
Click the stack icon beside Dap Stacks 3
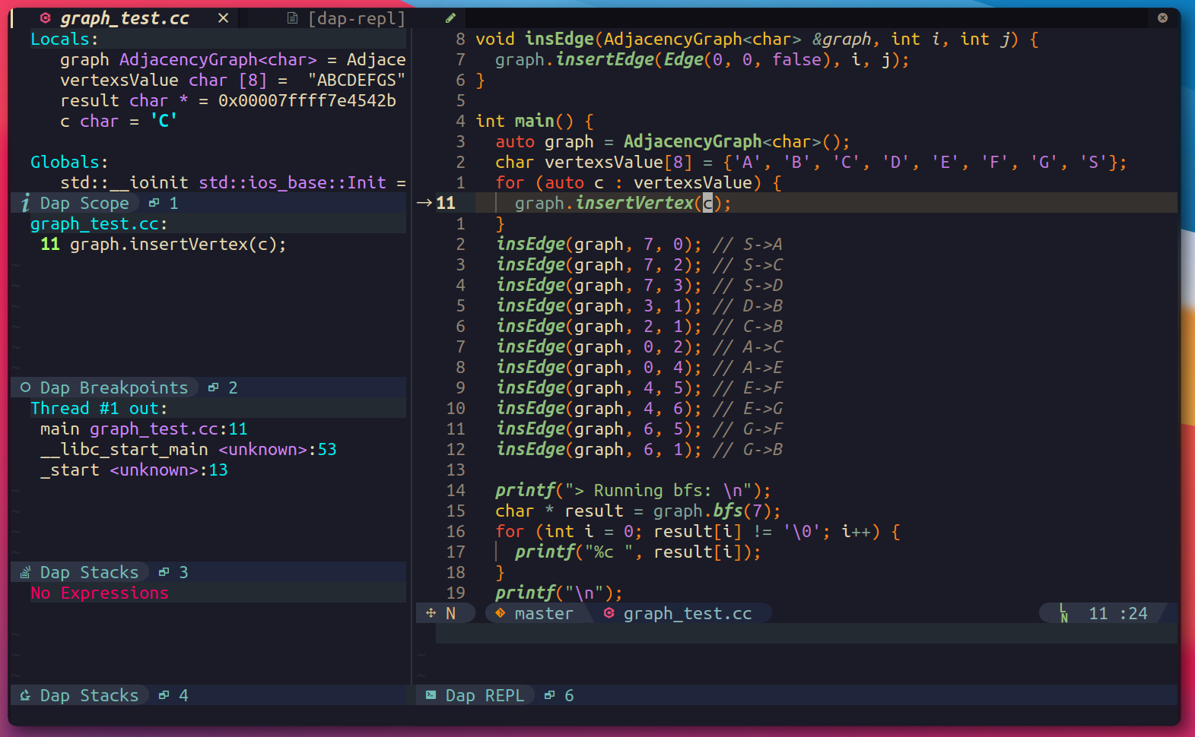(x=25, y=572)
